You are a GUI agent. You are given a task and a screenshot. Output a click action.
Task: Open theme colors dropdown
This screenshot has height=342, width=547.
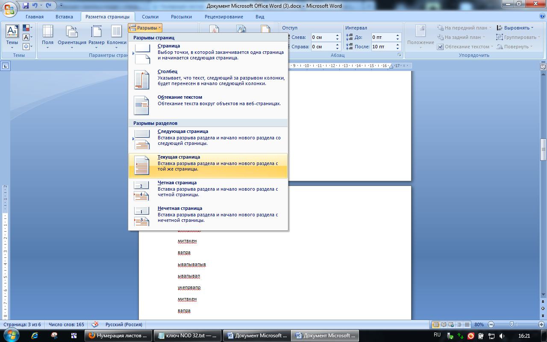(27, 28)
